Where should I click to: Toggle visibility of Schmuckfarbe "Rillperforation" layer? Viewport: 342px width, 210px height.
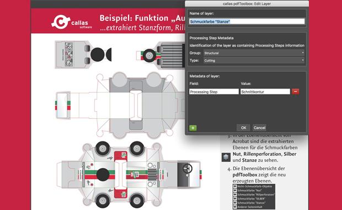click(x=235, y=195)
